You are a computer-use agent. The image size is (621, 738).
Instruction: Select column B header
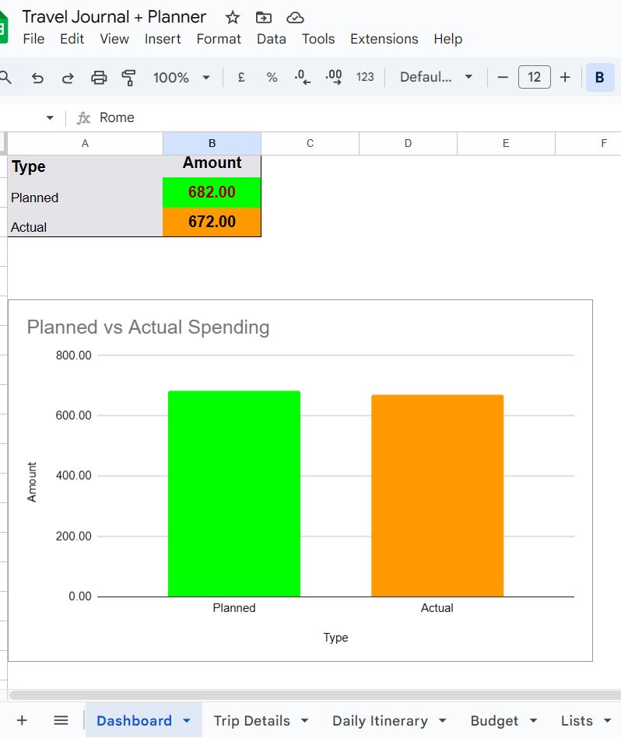coord(212,144)
